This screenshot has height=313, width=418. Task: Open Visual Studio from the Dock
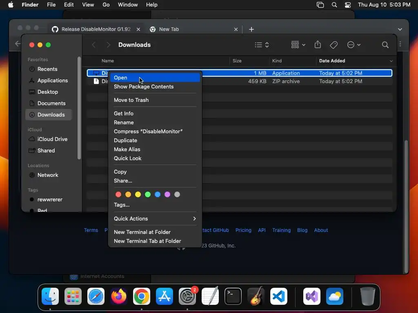click(x=312, y=296)
